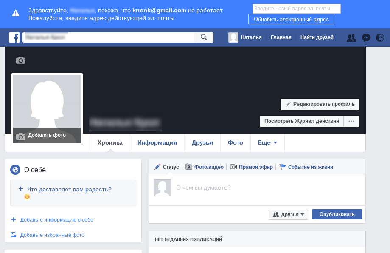Click the Facebook logo icon
The width and height of the screenshot is (390, 253).
pyautogui.click(x=14, y=37)
